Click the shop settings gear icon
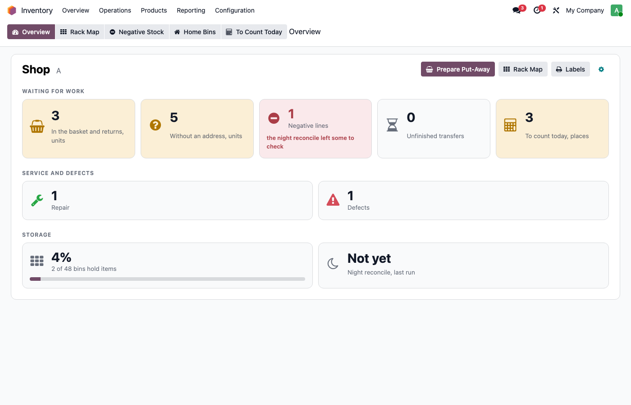This screenshot has height=405, width=631. pyautogui.click(x=601, y=69)
